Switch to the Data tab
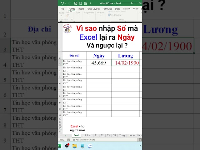The width and height of the screenshot is (200, 150). coord(117,9)
